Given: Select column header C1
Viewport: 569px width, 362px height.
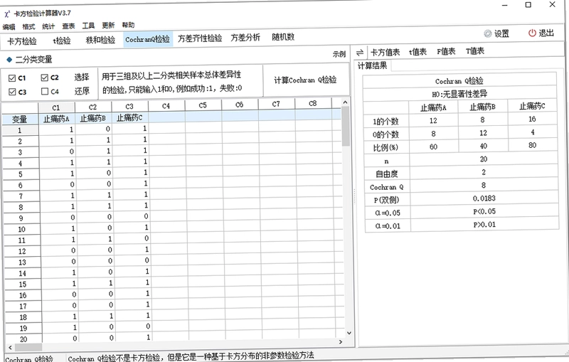Looking at the screenshot, I should (56, 107).
